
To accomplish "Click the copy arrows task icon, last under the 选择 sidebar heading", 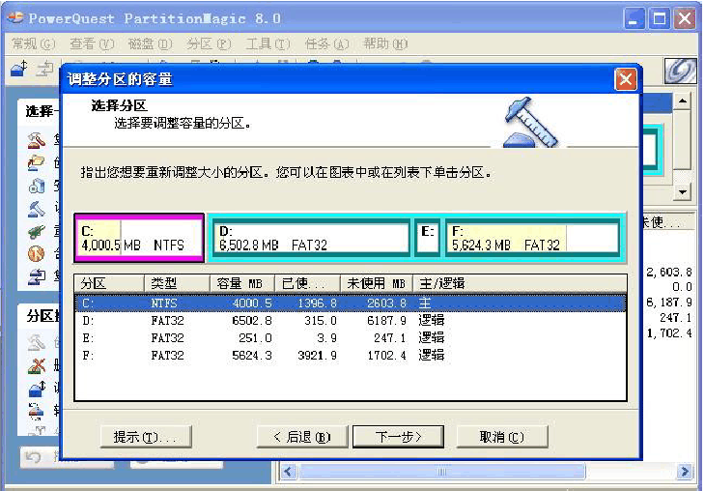I will point(37,276).
